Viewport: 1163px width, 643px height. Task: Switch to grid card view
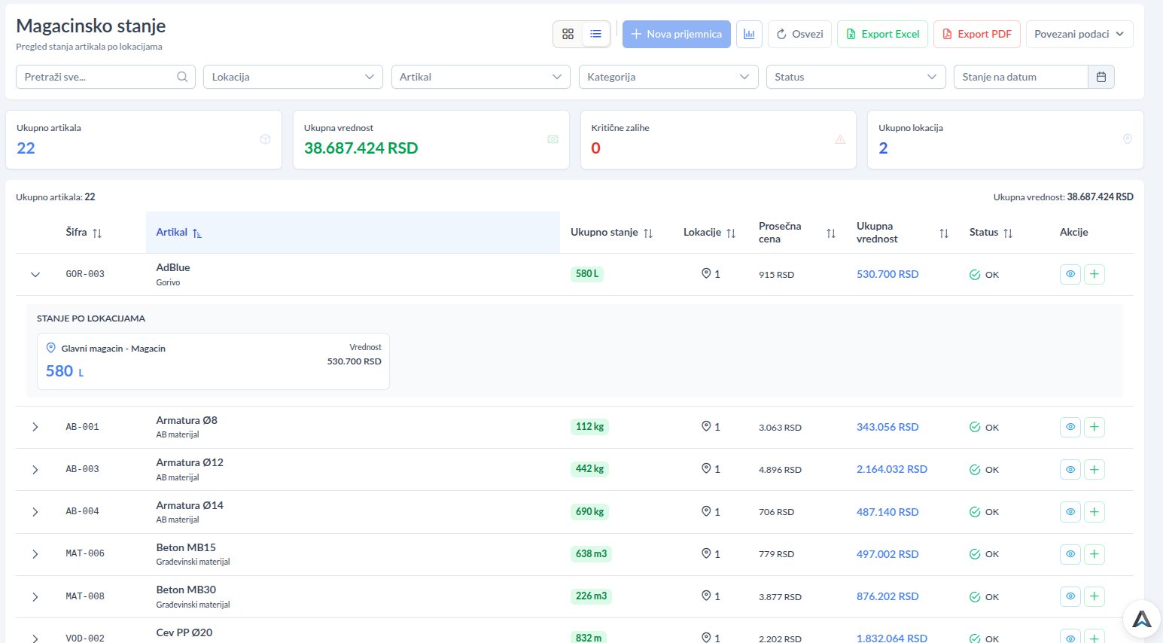[x=568, y=34]
